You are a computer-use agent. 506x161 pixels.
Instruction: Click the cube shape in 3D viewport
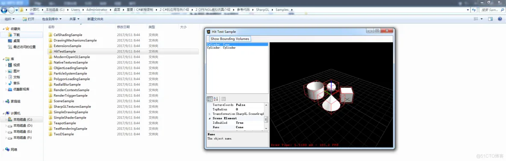347,95
